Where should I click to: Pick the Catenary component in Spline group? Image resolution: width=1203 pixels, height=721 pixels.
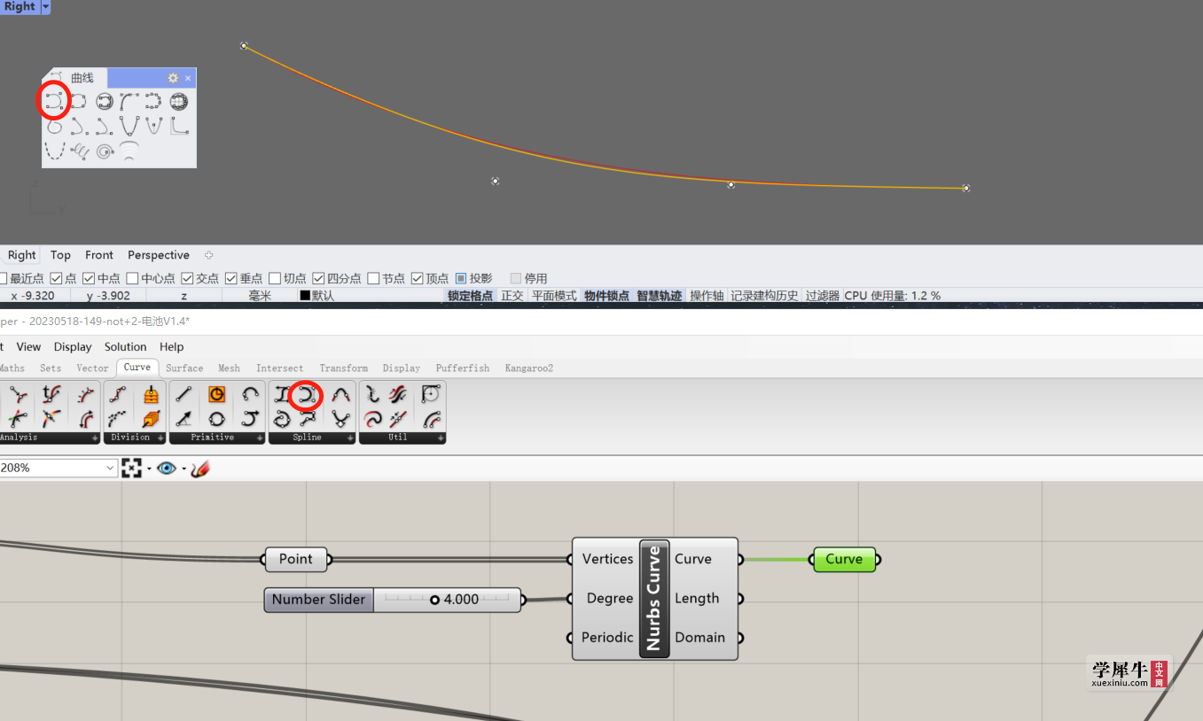340,419
